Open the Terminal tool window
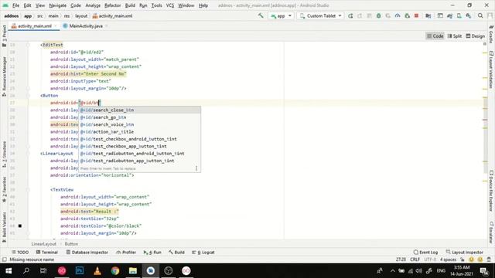Viewport: 495px width, 278px height. tap(46, 253)
